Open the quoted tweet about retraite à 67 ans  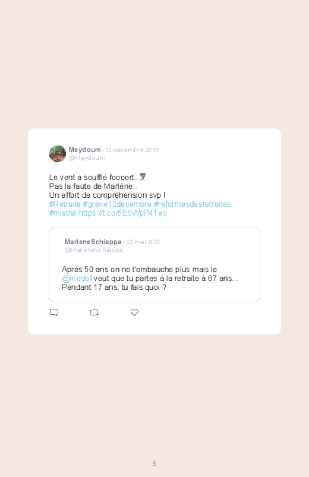[x=154, y=265]
